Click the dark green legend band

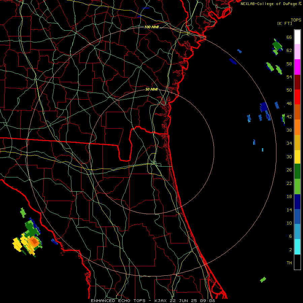pos(297,171)
